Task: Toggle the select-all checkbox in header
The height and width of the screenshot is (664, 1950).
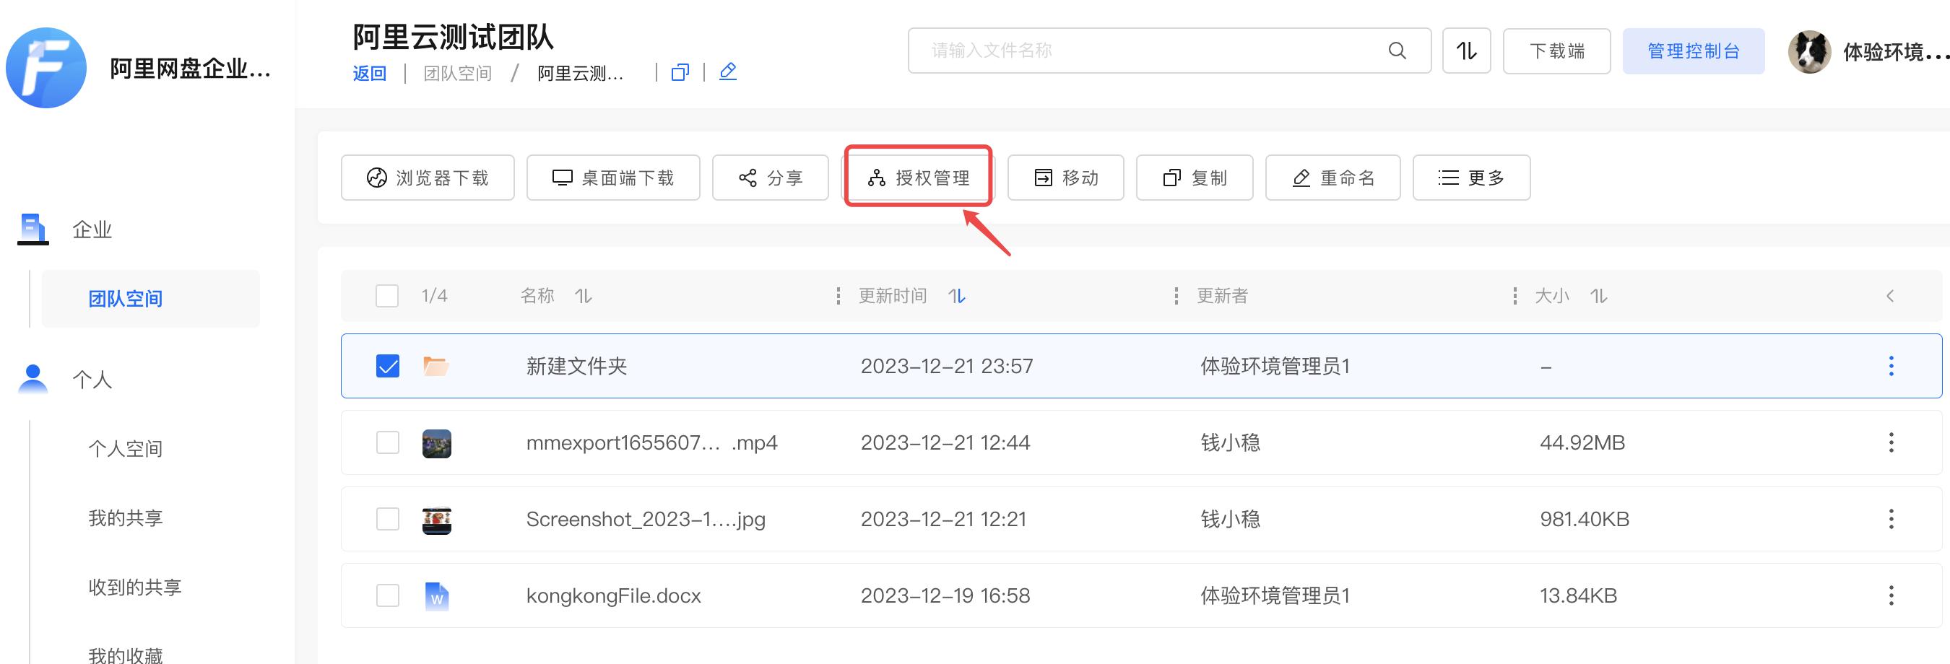Action: pyautogui.click(x=387, y=296)
